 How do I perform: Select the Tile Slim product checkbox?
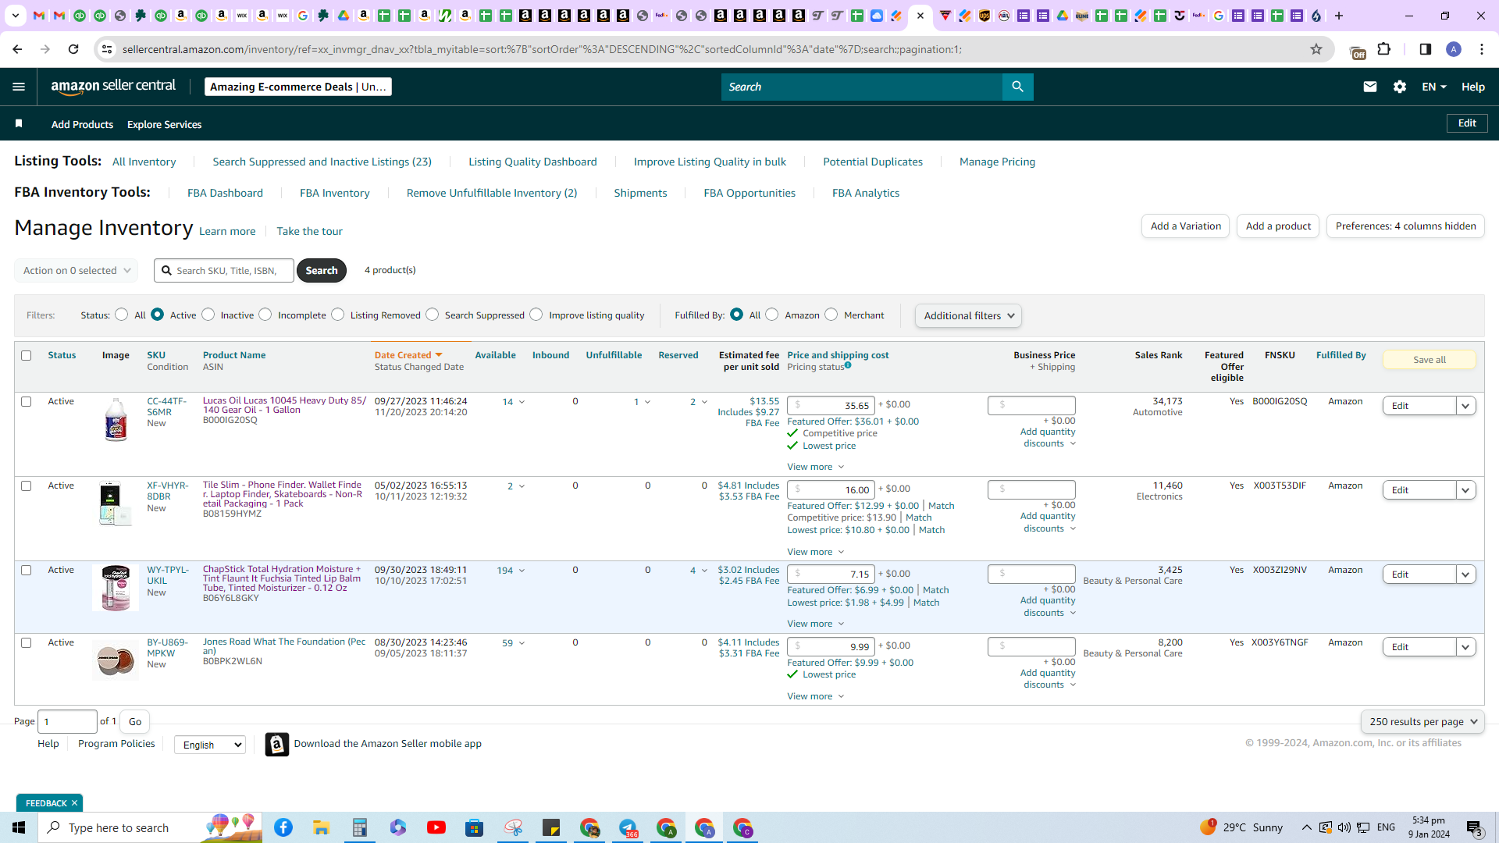[x=26, y=486]
